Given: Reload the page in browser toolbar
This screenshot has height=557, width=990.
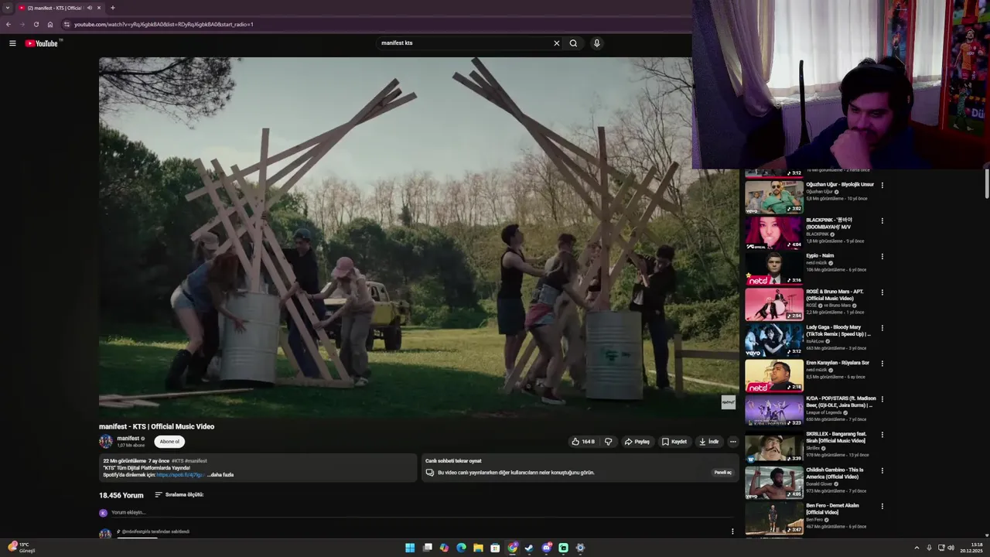Looking at the screenshot, I should click(36, 24).
